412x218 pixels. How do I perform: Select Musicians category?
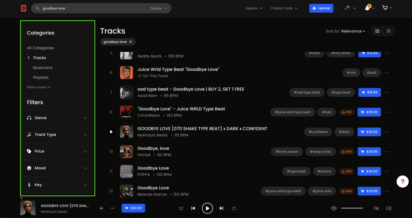43,68
